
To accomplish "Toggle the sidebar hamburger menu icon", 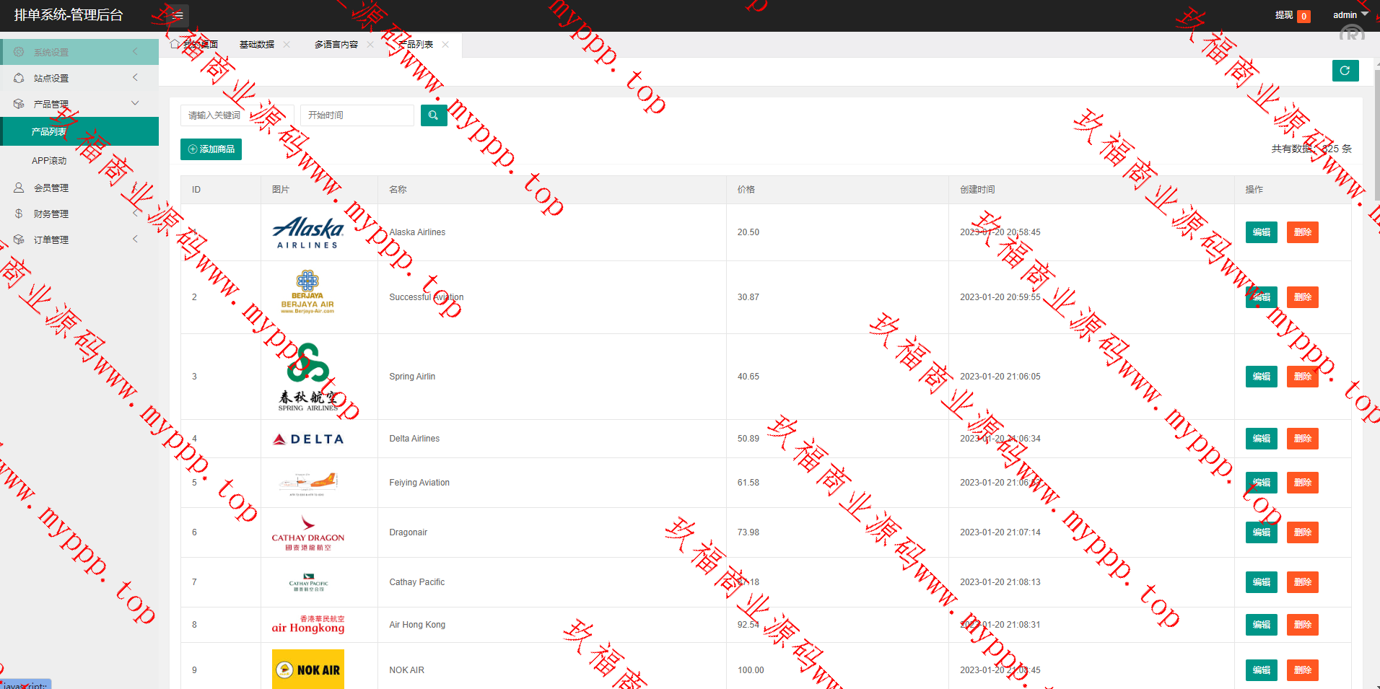I will point(177,15).
